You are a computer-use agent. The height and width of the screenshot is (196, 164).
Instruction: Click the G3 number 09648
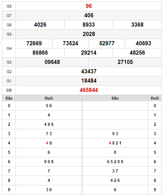pyautogui.click(x=52, y=62)
